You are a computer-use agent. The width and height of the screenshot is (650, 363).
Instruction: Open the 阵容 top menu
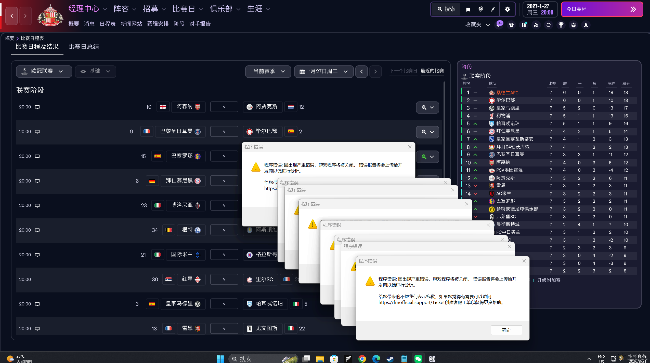click(125, 9)
